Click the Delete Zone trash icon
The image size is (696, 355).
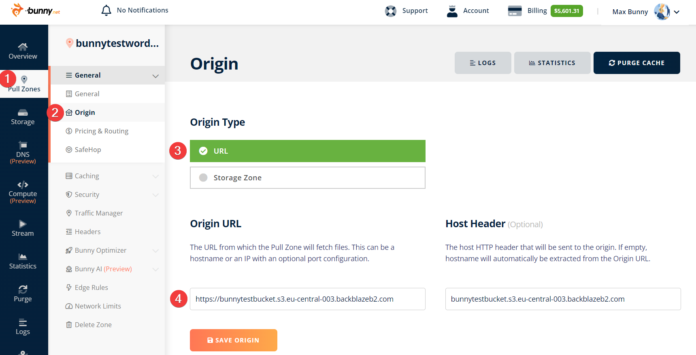(69, 325)
